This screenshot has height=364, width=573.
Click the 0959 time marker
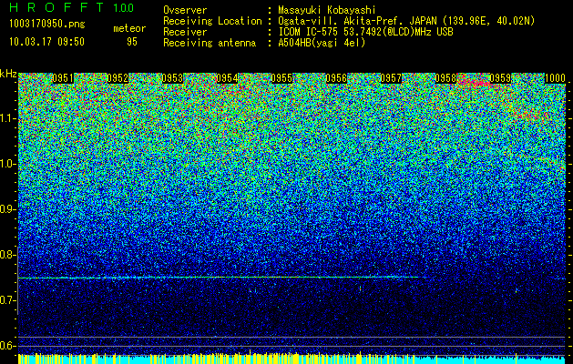pyautogui.click(x=500, y=78)
